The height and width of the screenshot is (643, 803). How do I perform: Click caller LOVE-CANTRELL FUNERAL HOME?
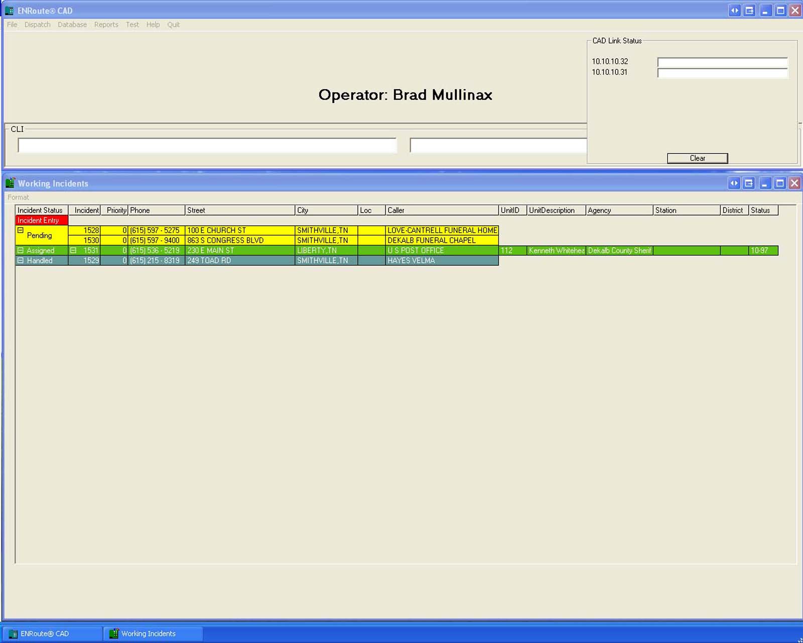tap(442, 230)
